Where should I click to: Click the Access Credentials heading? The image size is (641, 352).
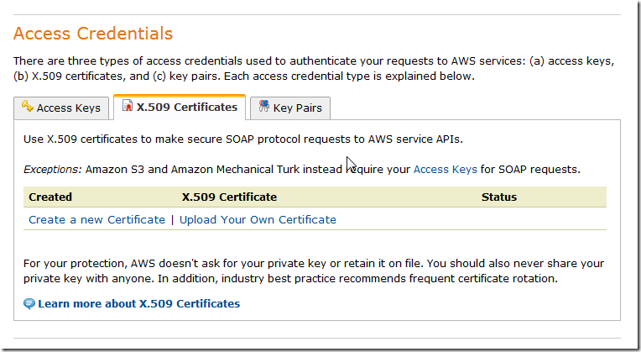click(93, 34)
